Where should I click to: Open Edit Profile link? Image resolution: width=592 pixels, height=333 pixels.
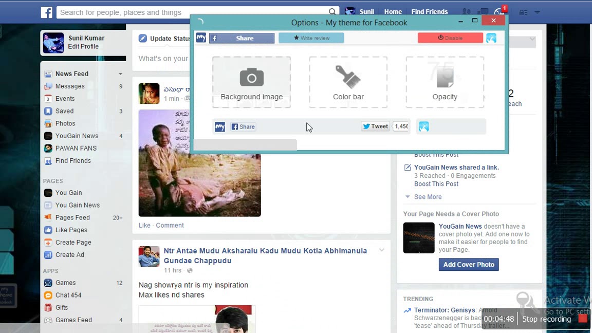(83, 46)
